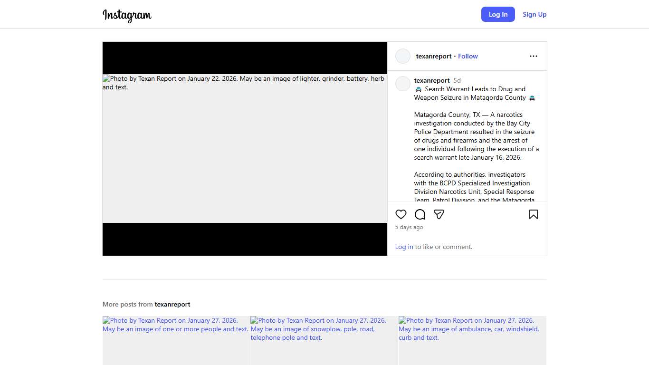Click texanreport avatar in post header

tap(403, 56)
